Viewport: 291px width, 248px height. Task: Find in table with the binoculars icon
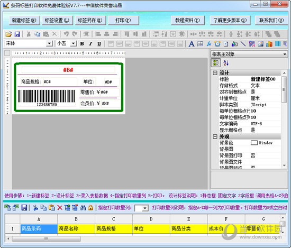pyautogui.click(x=83, y=208)
